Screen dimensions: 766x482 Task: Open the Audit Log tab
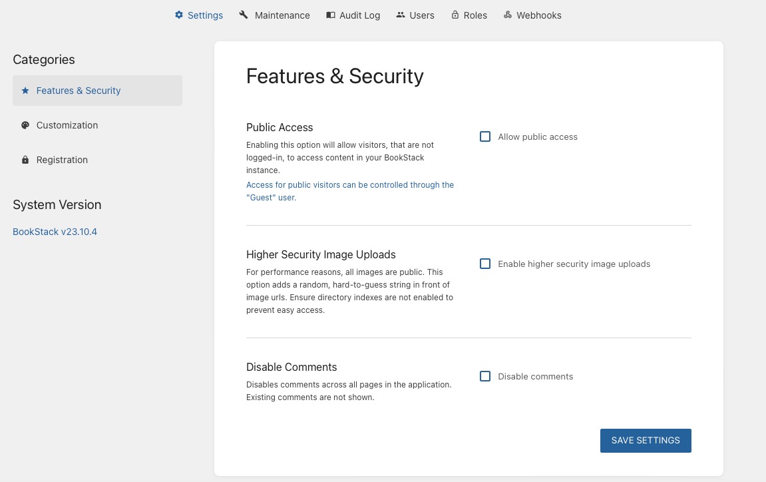(x=359, y=15)
